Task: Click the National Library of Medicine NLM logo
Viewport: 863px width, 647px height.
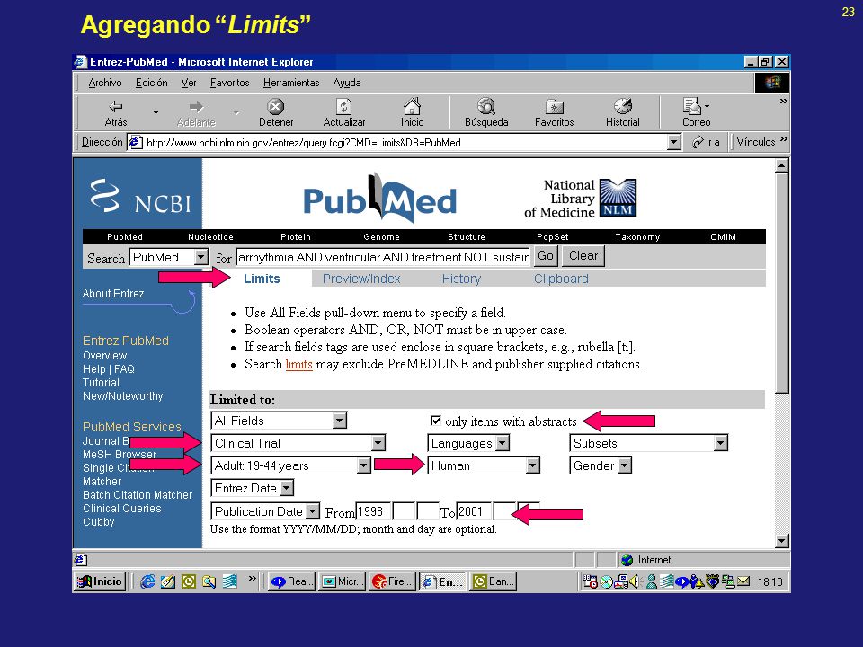Action: click(x=580, y=198)
